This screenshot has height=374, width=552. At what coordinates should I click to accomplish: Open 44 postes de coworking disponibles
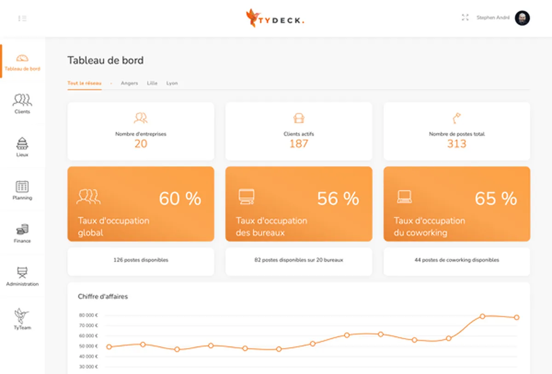tap(457, 261)
